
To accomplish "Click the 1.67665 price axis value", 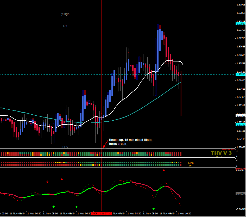I will tap(241, 47).
